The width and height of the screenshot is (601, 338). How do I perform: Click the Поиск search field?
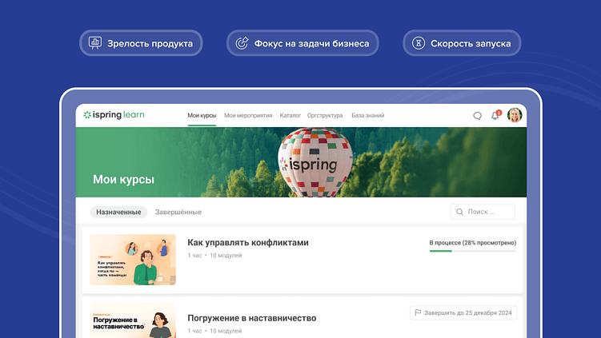coord(483,212)
